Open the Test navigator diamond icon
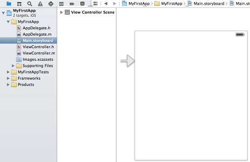 (x=51, y=3)
